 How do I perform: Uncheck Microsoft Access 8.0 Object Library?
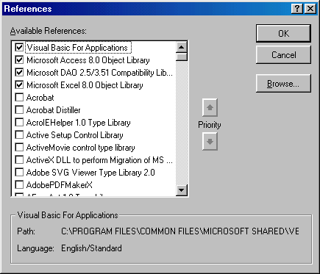[x=19, y=60]
